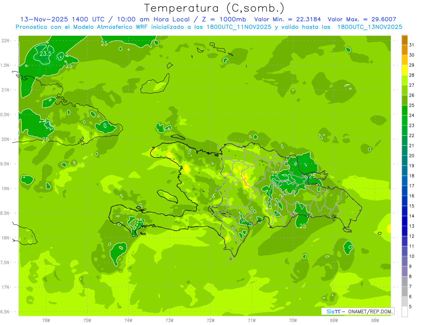Click the legend value "27"
The image size is (421, 325).
pos(412,85)
